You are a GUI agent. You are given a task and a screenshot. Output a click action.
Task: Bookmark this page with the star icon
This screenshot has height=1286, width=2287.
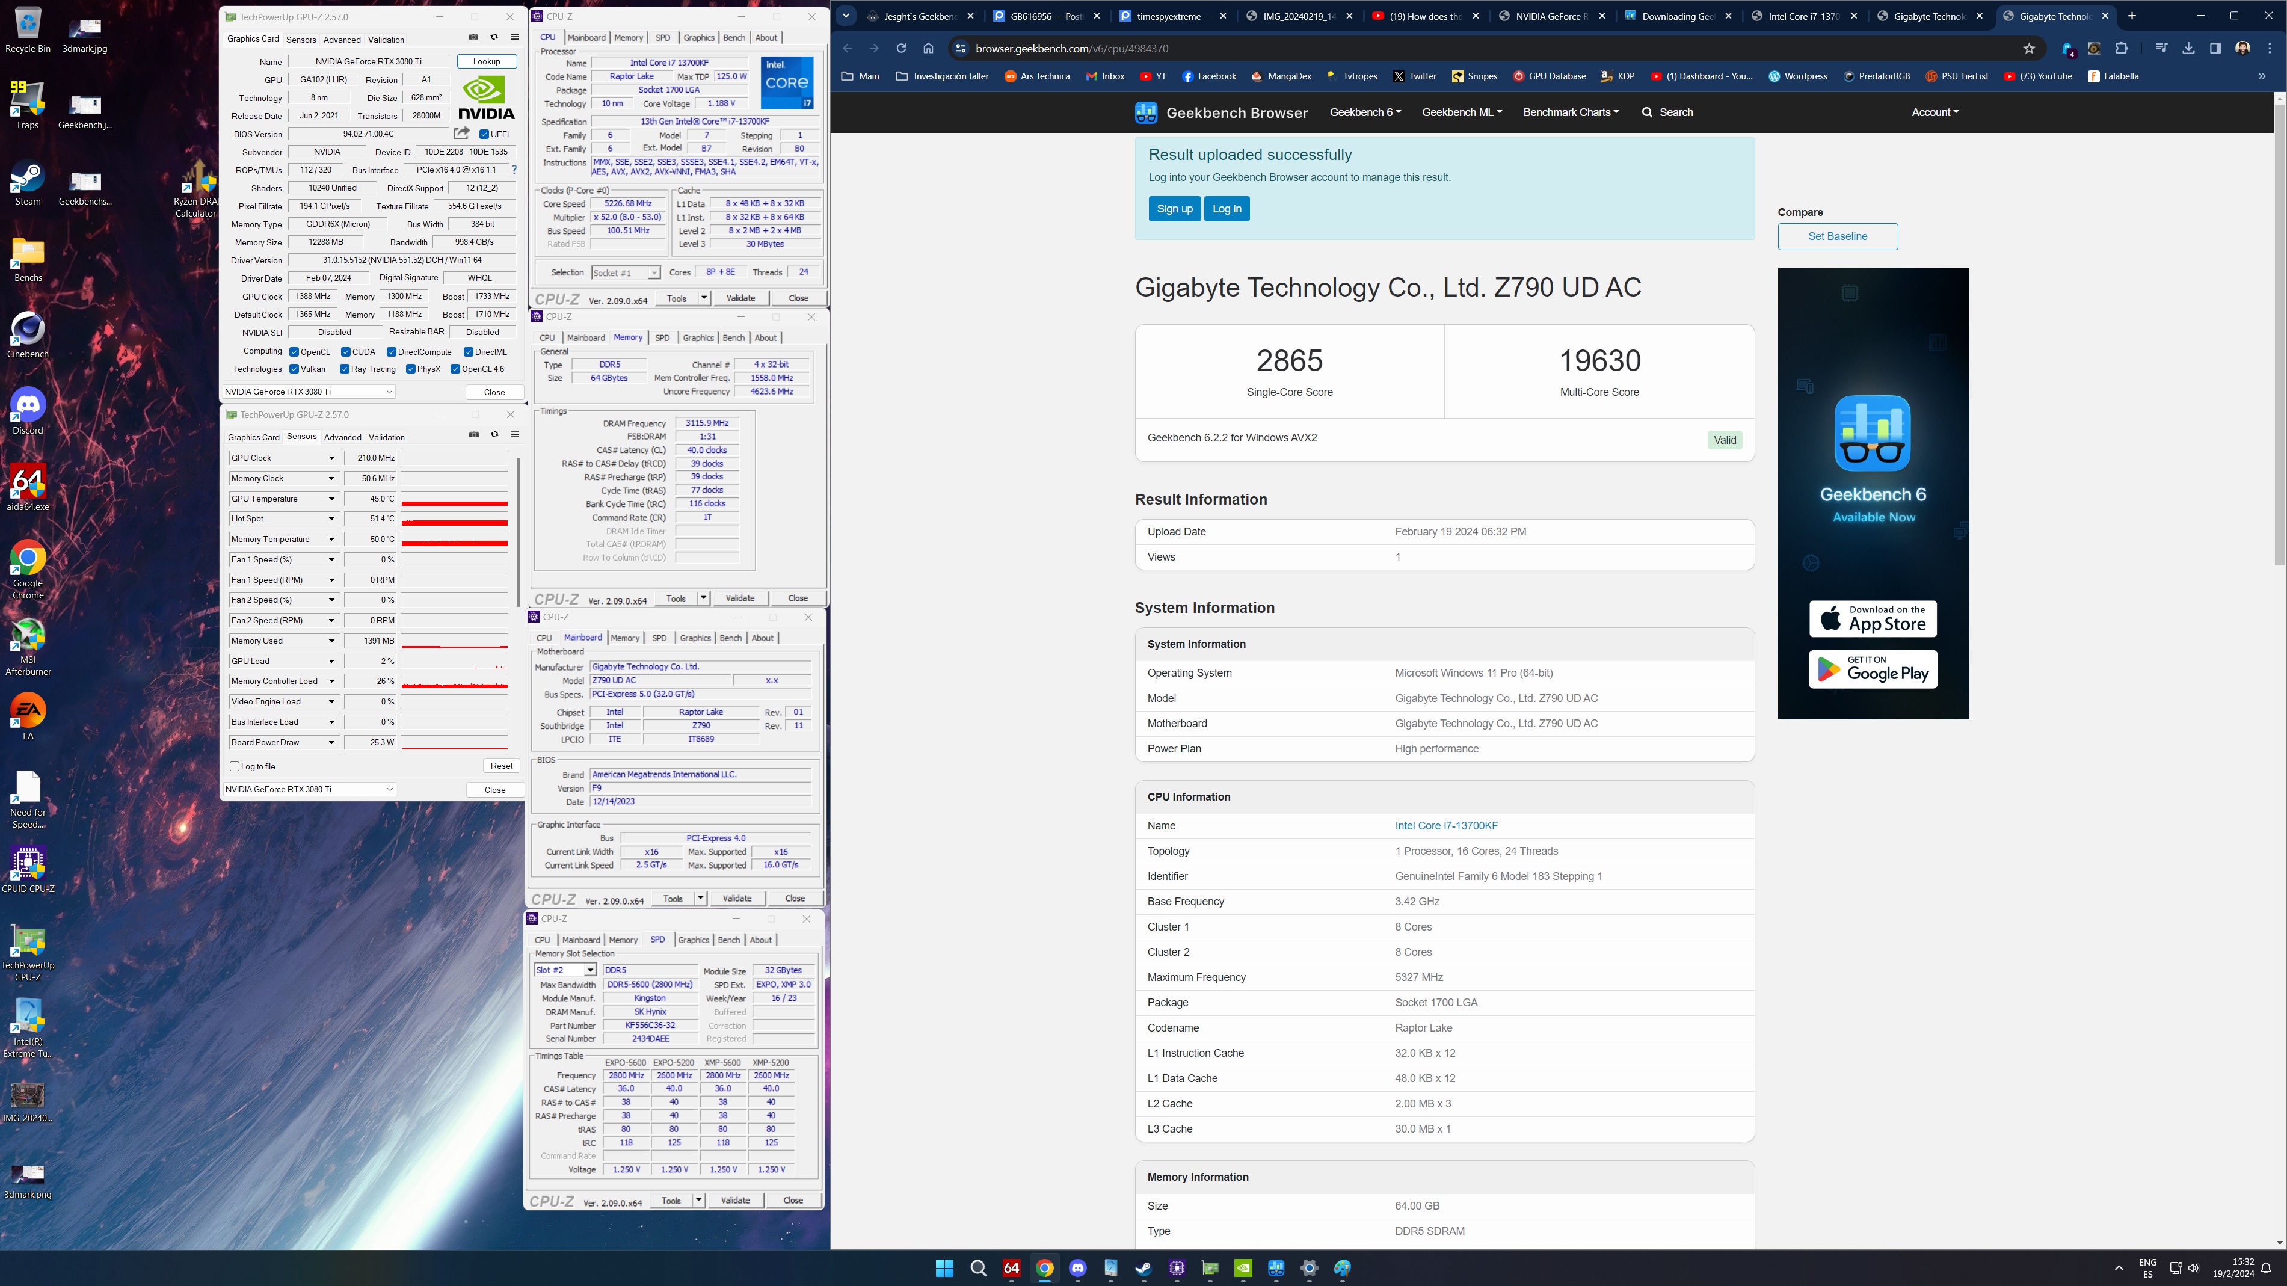pyautogui.click(x=2029, y=48)
